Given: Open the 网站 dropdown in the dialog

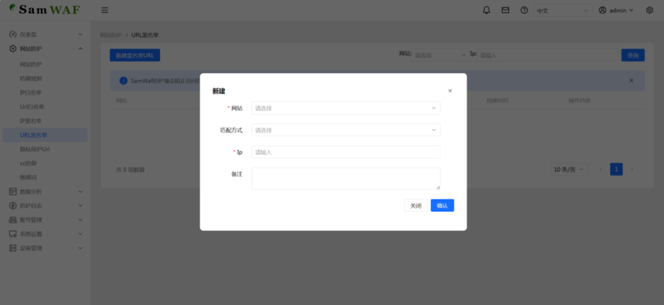Looking at the screenshot, I should tap(346, 108).
